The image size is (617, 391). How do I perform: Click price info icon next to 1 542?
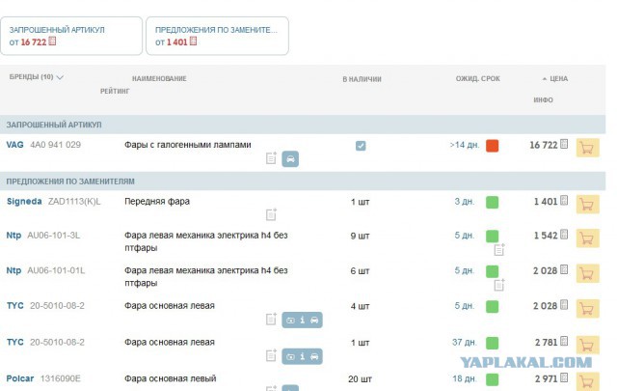pos(564,235)
